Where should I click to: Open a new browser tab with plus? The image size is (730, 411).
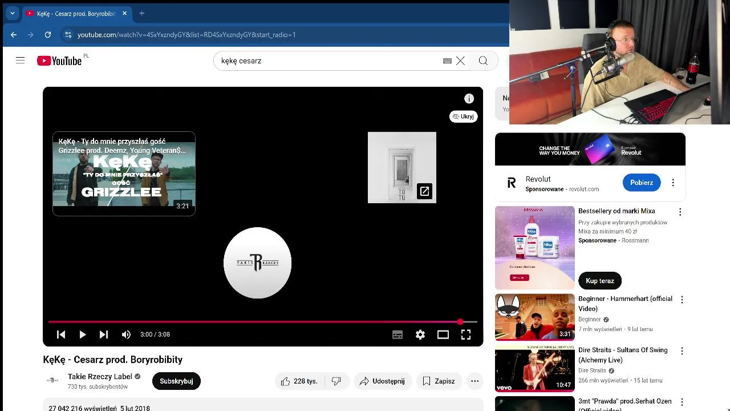(x=141, y=13)
